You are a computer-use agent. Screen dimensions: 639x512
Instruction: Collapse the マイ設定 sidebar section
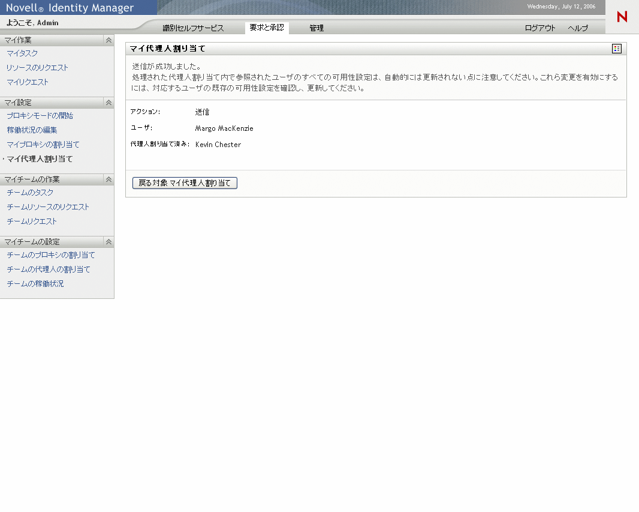click(108, 102)
